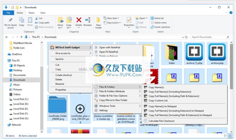236x140 pixels.
Task: Click the Up one level arrow
Action: (x=21, y=37)
